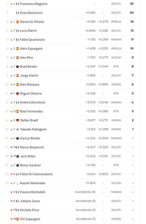Select rider Andrea Dovizioso
The width and height of the screenshot is (146, 224).
[x=32, y=102]
